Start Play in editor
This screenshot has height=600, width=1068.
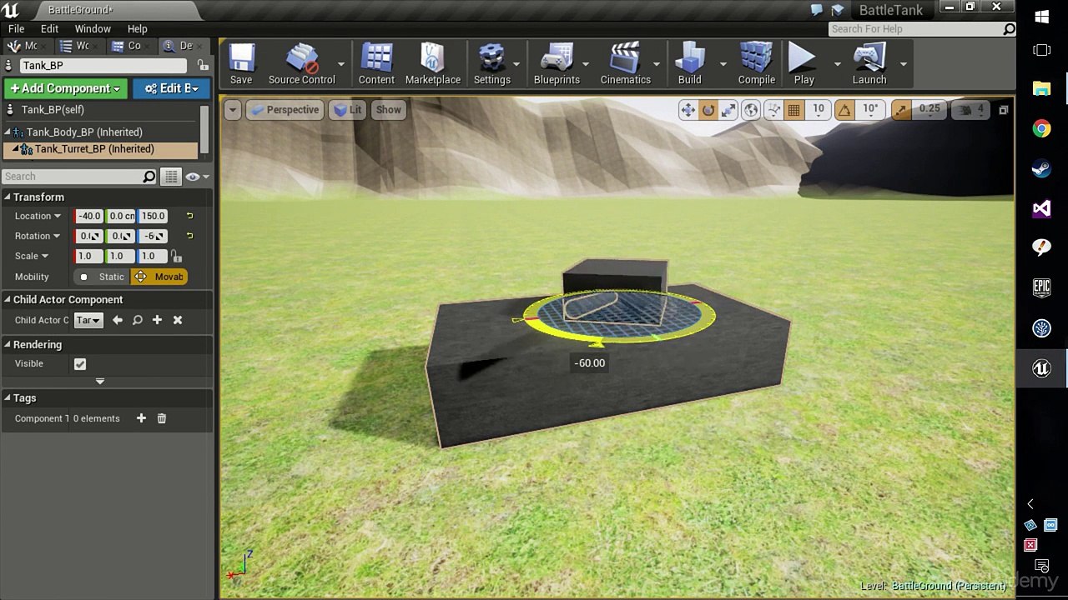pos(804,64)
